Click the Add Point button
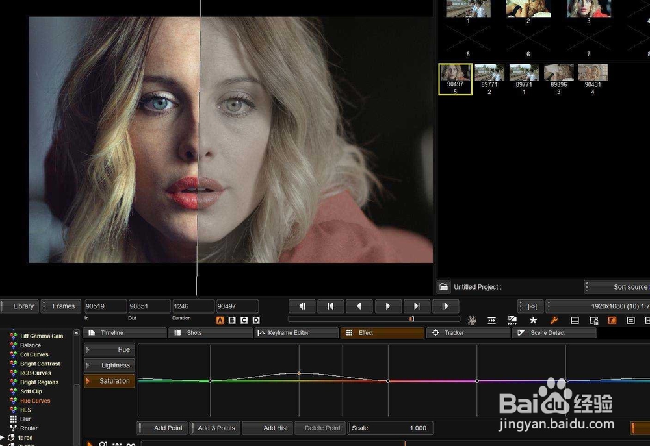This screenshot has width=650, height=446. 162,428
